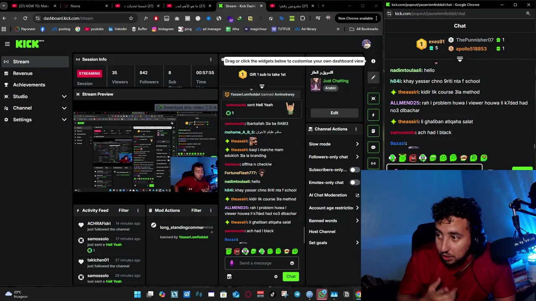536x301 pixels.
Task: Open Payoneer bookmark
Action: pos(25,29)
